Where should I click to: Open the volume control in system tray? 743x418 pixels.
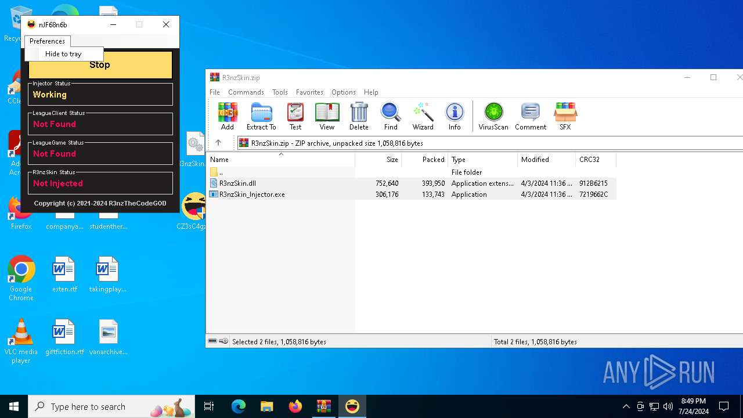coord(668,406)
